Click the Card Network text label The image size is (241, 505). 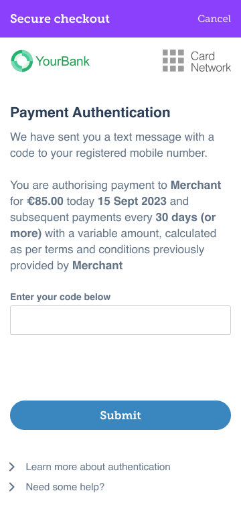click(x=211, y=61)
